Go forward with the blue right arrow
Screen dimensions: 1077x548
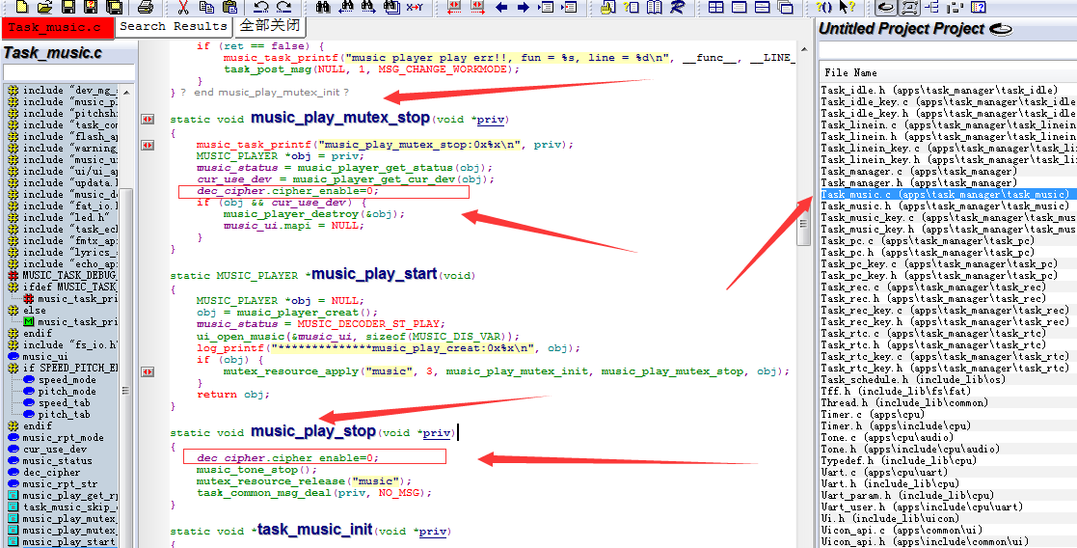[x=523, y=8]
